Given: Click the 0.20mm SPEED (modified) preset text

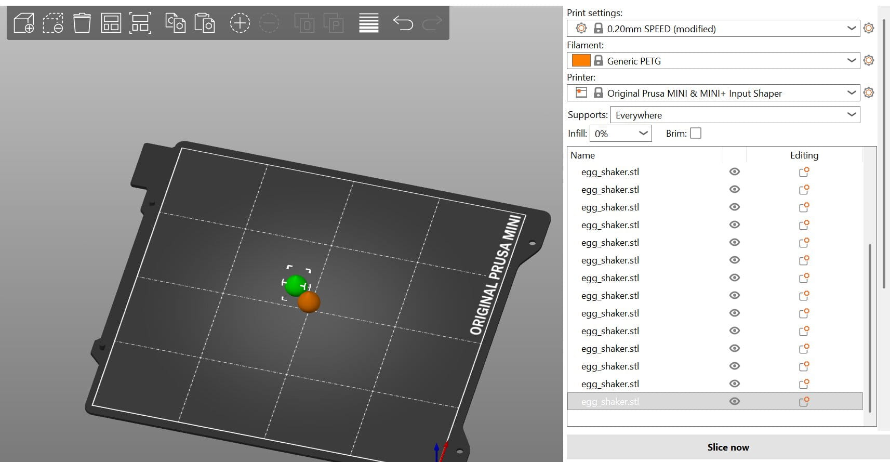Looking at the screenshot, I should coord(661,29).
